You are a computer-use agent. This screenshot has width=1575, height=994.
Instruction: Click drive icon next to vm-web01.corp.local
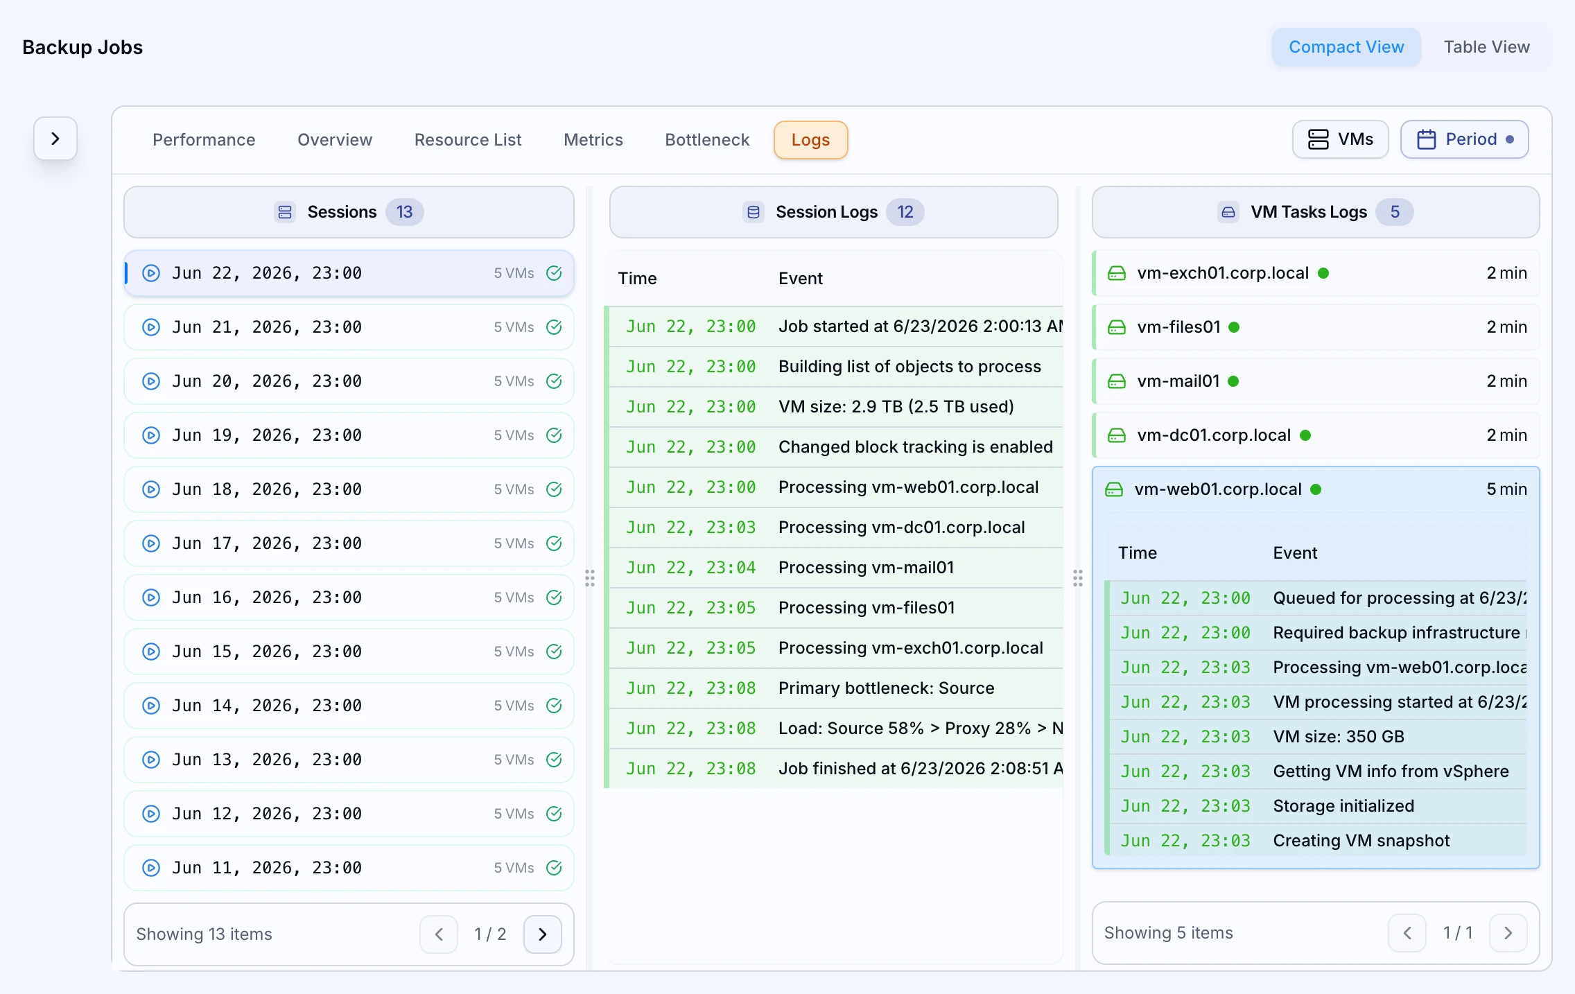pyautogui.click(x=1114, y=489)
